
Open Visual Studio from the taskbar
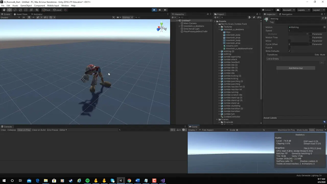coord(162,181)
